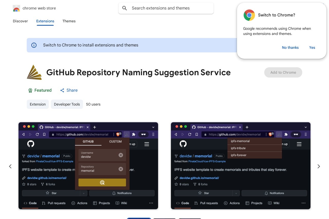Select the "Switch to Chrome?" popup heading
Image resolution: width=329 pixels, height=219 pixels.
[x=277, y=15]
